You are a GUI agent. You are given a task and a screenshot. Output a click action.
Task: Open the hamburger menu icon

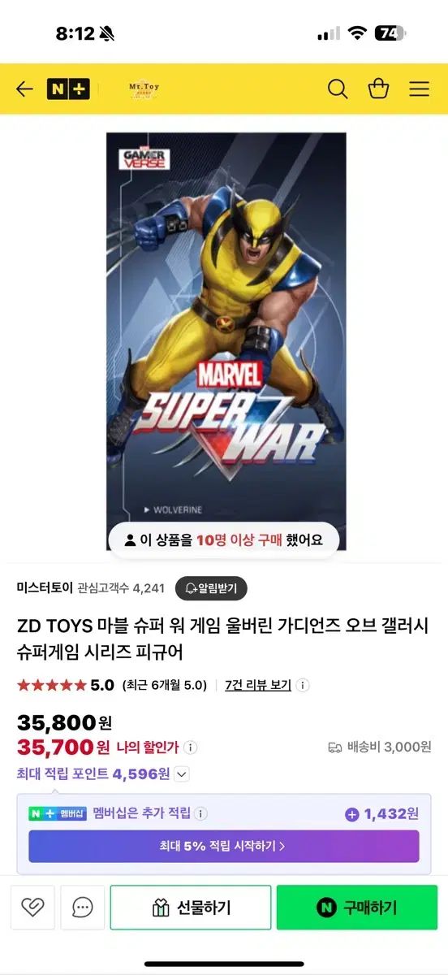pos(419,89)
